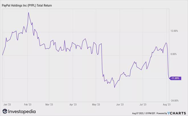Click the Investopedia wordmark text
Image resolution: width=188 pixels, height=116 pixels.
pos(22,111)
